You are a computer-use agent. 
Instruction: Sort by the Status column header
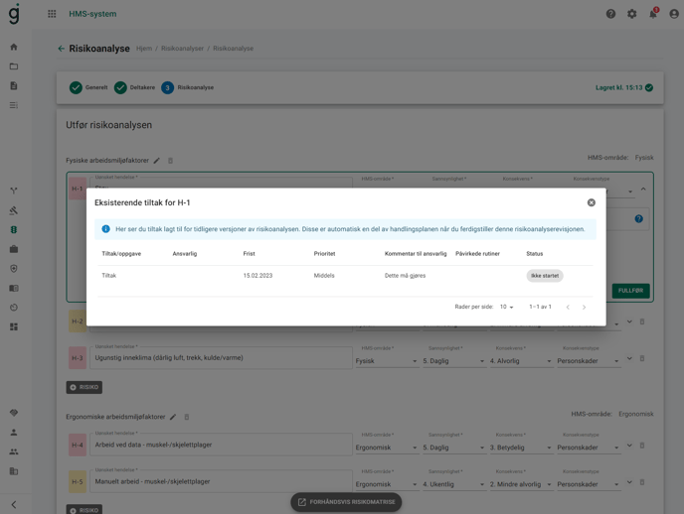[535, 254]
